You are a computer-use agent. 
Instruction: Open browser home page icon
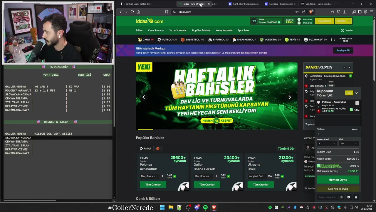tap(138, 12)
